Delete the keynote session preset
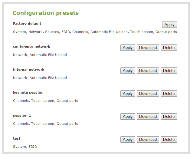 169,94
